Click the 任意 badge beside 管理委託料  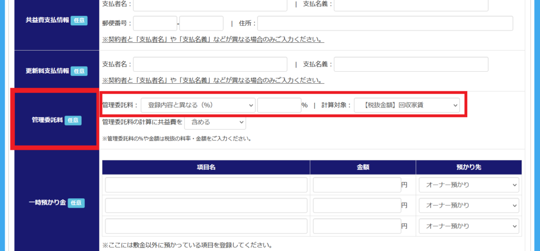pos(73,120)
